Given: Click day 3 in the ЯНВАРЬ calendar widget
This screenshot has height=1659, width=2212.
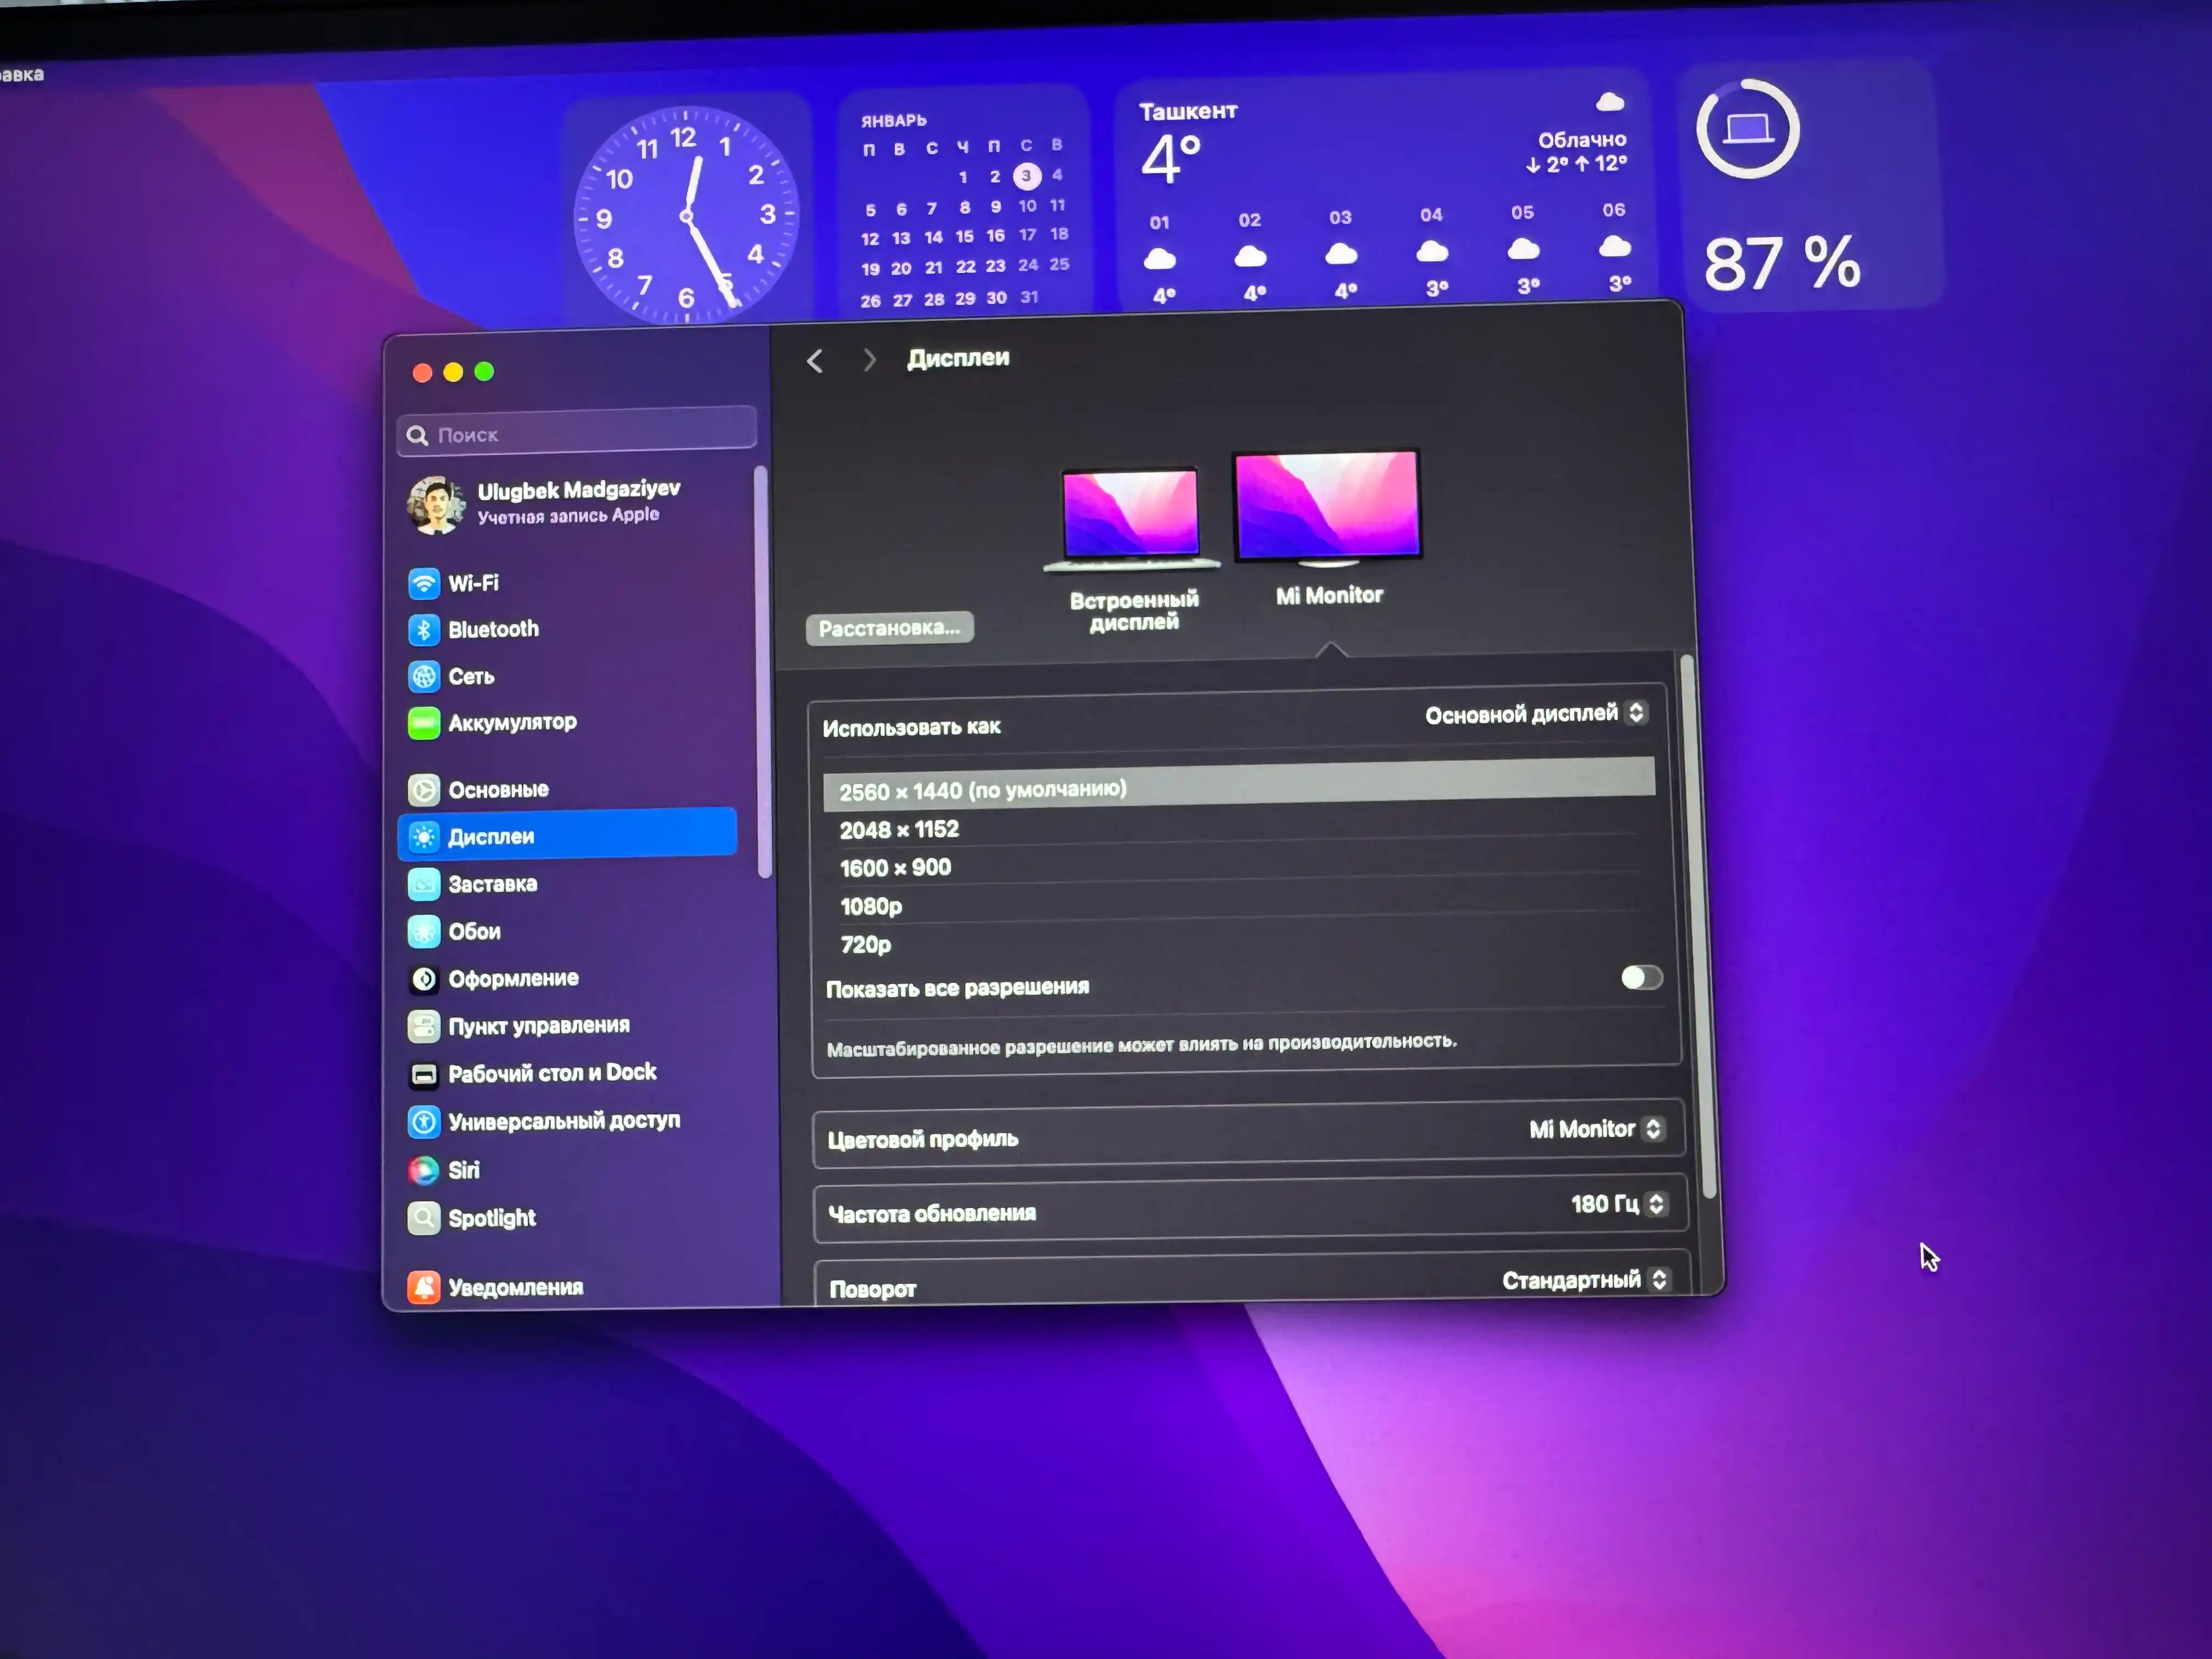Looking at the screenshot, I should click(x=1026, y=176).
